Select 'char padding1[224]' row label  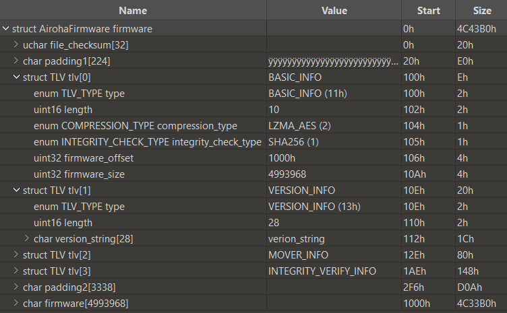pos(67,61)
